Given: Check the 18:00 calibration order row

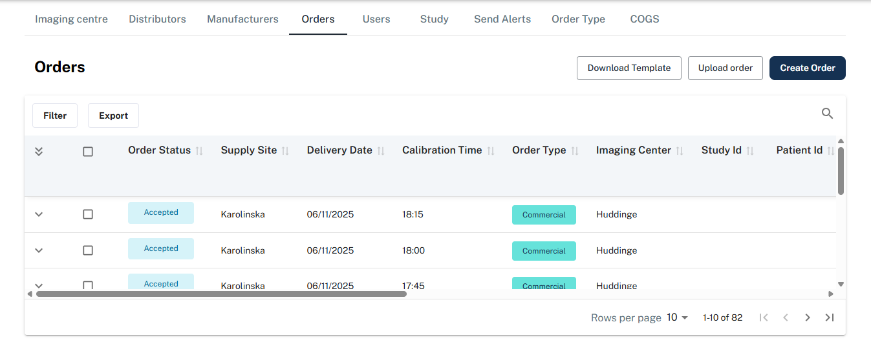Looking at the screenshot, I should [x=88, y=250].
